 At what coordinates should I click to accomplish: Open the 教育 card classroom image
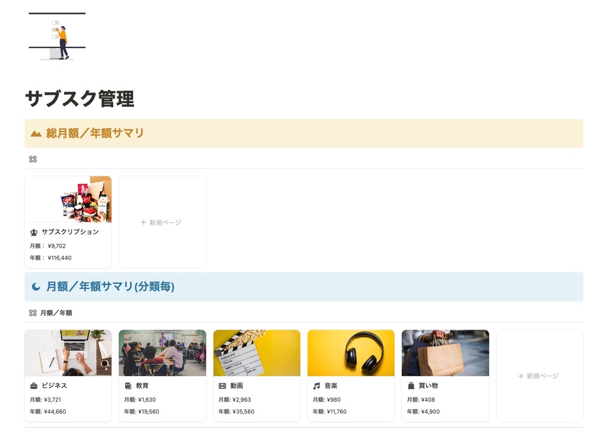click(162, 352)
